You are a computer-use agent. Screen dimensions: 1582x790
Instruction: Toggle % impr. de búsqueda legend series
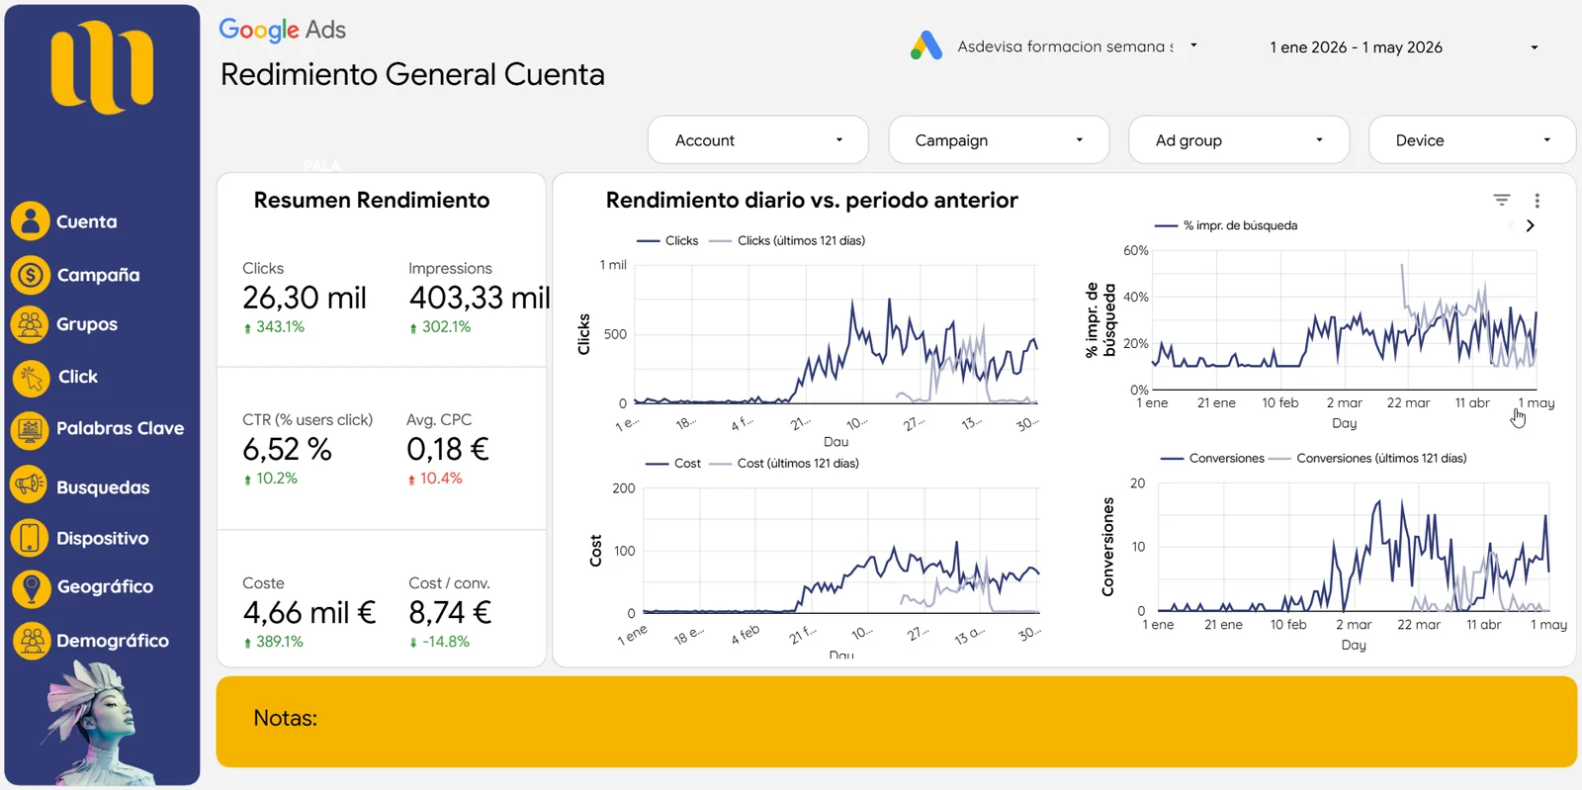pos(1226,225)
